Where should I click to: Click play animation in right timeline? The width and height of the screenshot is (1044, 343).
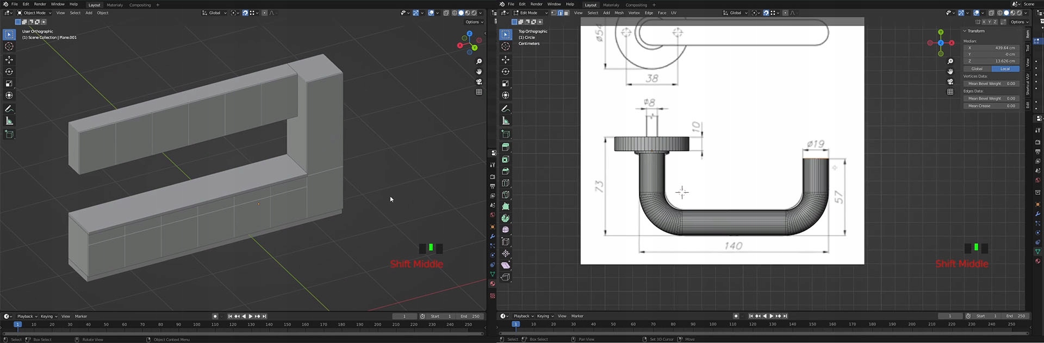772,316
